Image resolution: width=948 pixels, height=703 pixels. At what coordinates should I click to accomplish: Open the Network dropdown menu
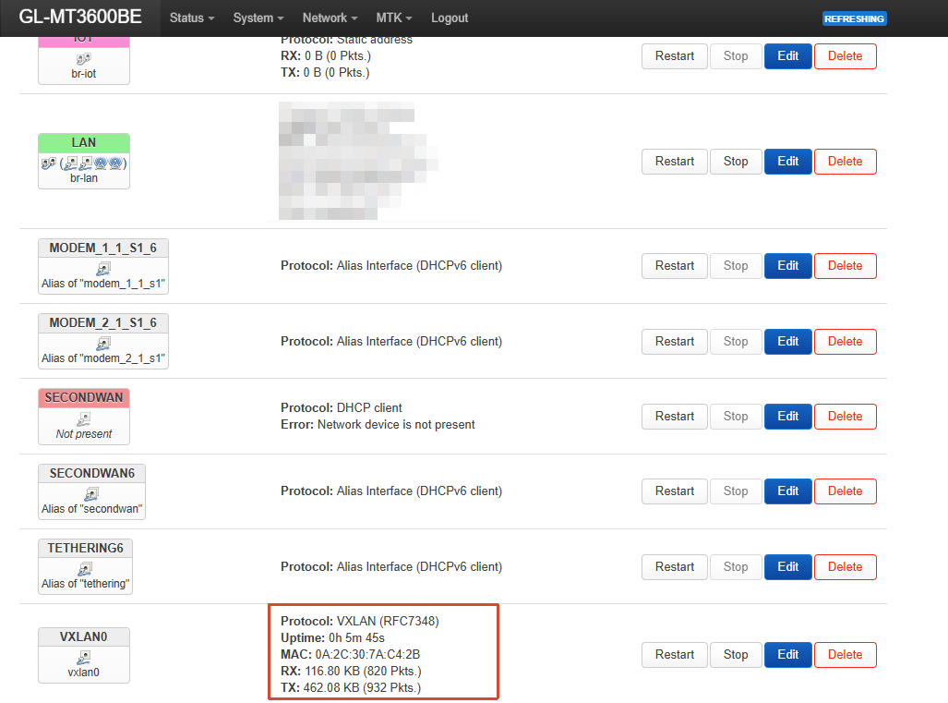pos(330,18)
